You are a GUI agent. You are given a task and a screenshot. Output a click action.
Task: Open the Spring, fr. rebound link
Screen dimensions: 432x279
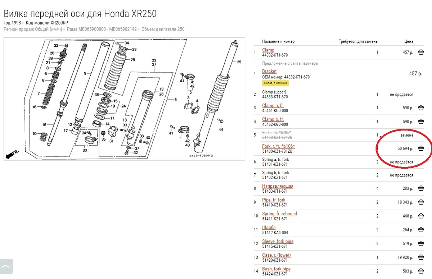(280, 214)
